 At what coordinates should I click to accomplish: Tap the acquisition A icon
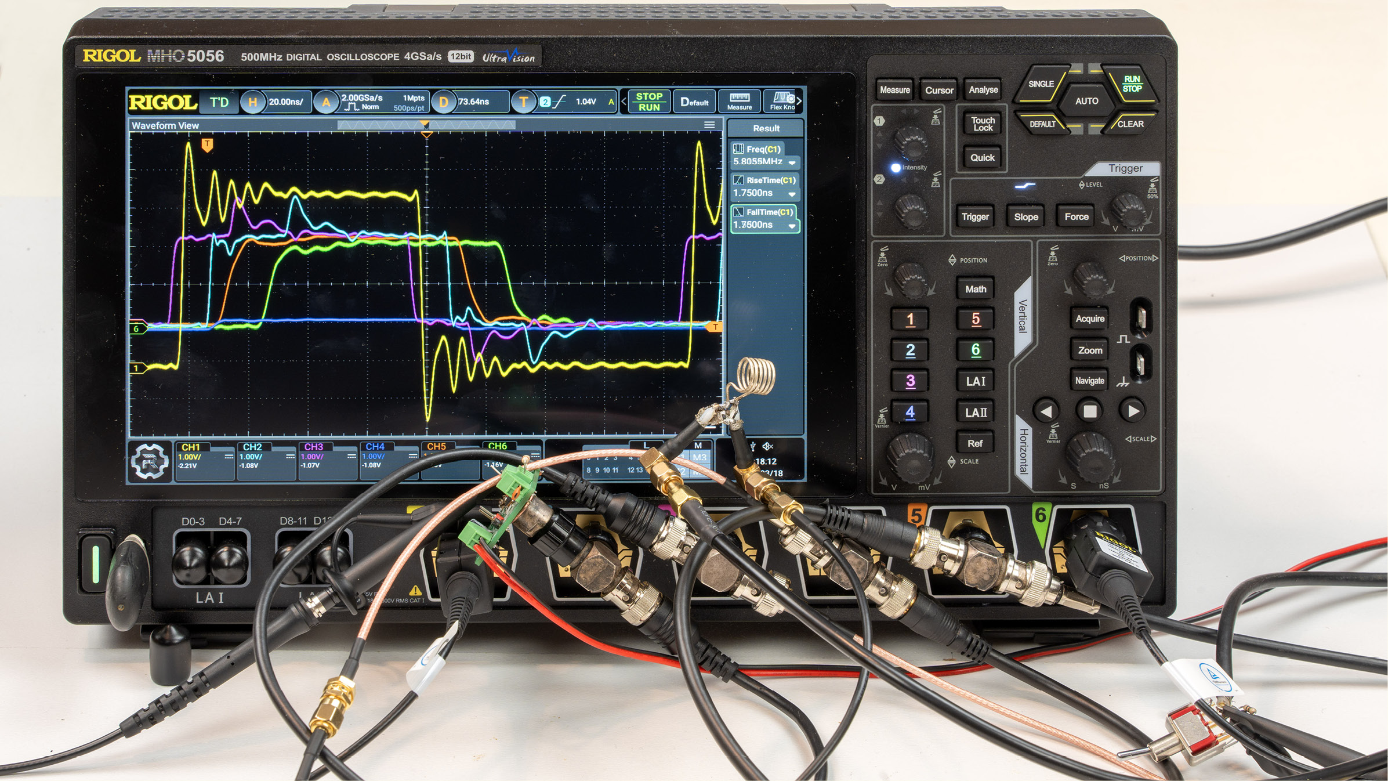click(x=326, y=103)
